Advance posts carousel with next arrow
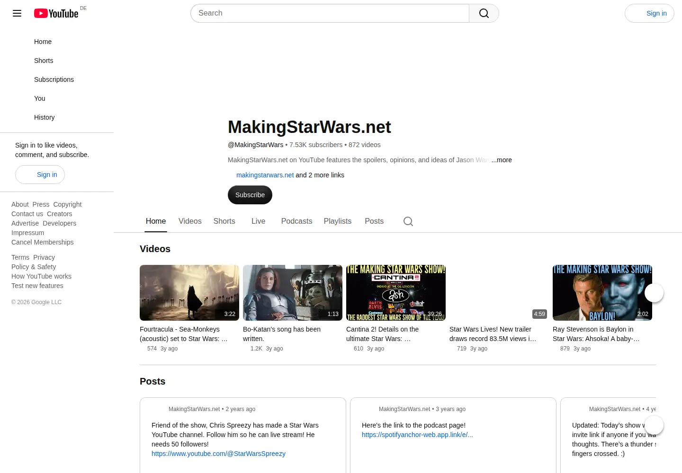 (x=654, y=425)
